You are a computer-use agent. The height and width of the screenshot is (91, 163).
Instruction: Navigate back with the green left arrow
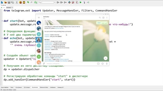[2, 8]
